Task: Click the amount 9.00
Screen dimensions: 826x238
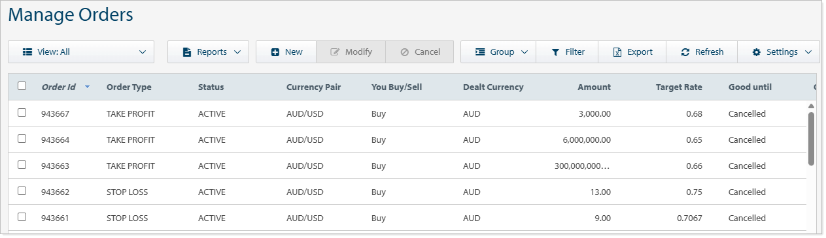Action: point(603,218)
